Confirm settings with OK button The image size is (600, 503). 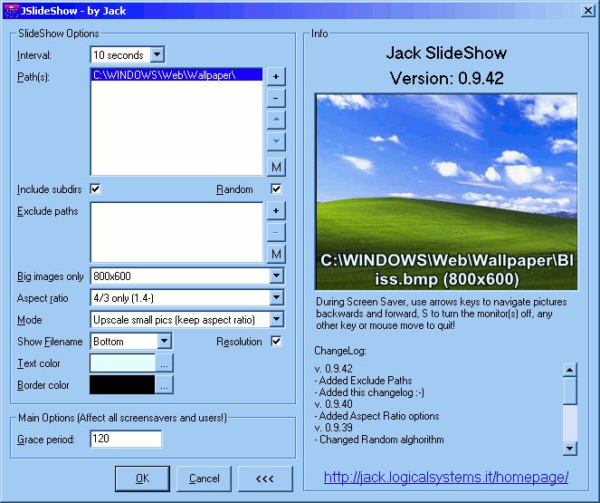coord(142,479)
